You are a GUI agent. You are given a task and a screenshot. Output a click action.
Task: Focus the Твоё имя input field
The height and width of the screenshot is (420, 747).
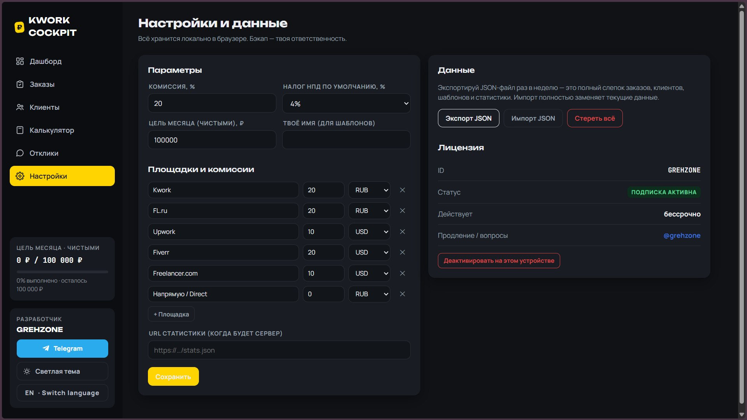coord(346,140)
